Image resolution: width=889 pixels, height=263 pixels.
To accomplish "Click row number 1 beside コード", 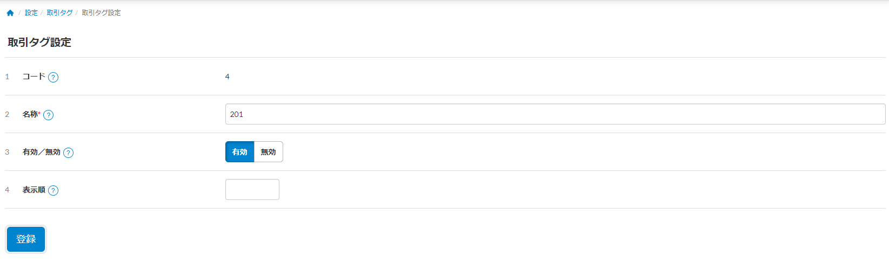I will tap(7, 77).
